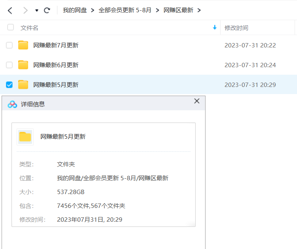Screen dimensions: 297x249
Task: Open the 网赚最新7月更新 folder name
Action: point(56,45)
